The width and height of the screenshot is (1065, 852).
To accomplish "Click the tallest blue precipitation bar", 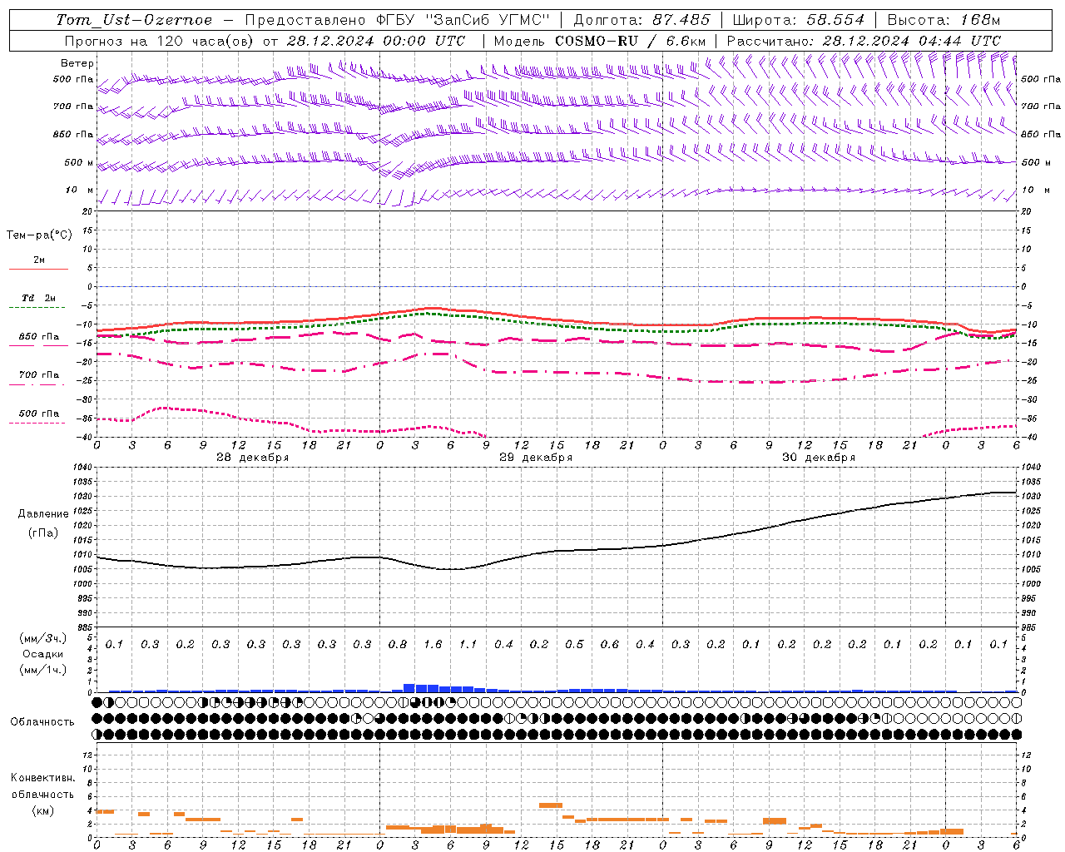I will tap(409, 688).
